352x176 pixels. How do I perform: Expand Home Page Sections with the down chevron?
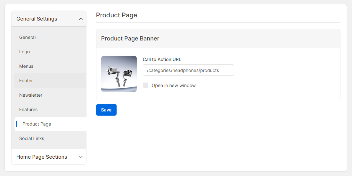(81, 157)
